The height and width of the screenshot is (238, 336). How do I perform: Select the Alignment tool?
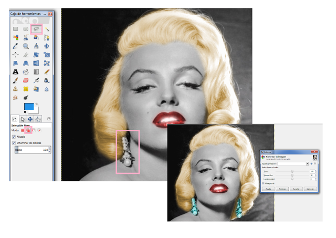click(15, 55)
